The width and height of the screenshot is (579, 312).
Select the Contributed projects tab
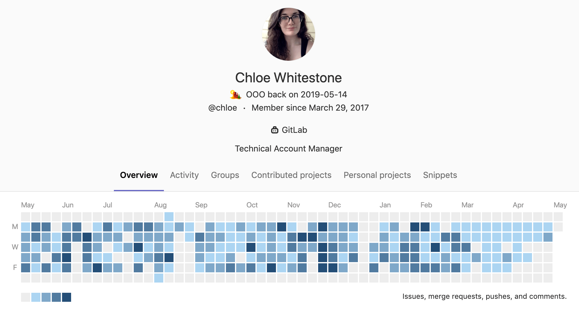point(291,175)
